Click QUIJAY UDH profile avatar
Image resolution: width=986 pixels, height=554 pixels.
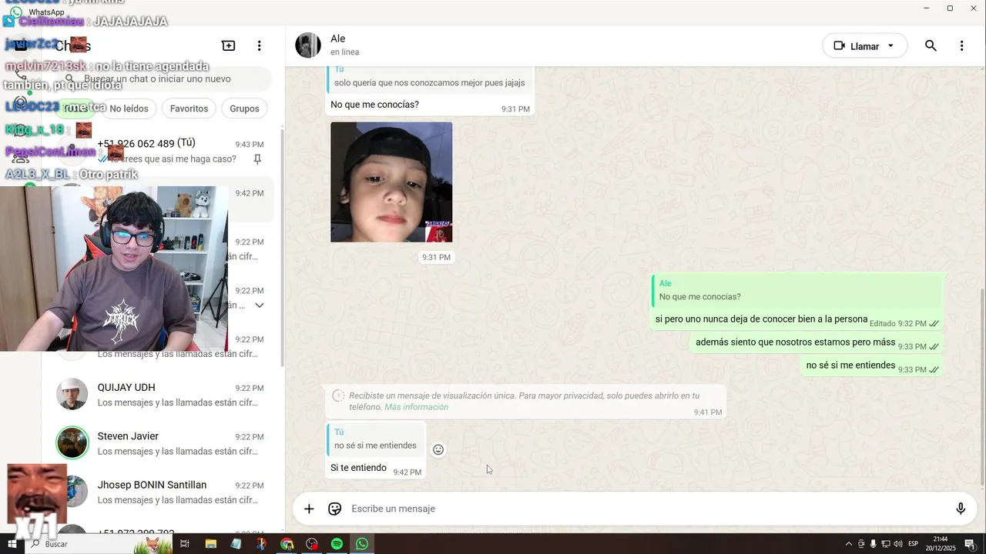click(x=72, y=394)
